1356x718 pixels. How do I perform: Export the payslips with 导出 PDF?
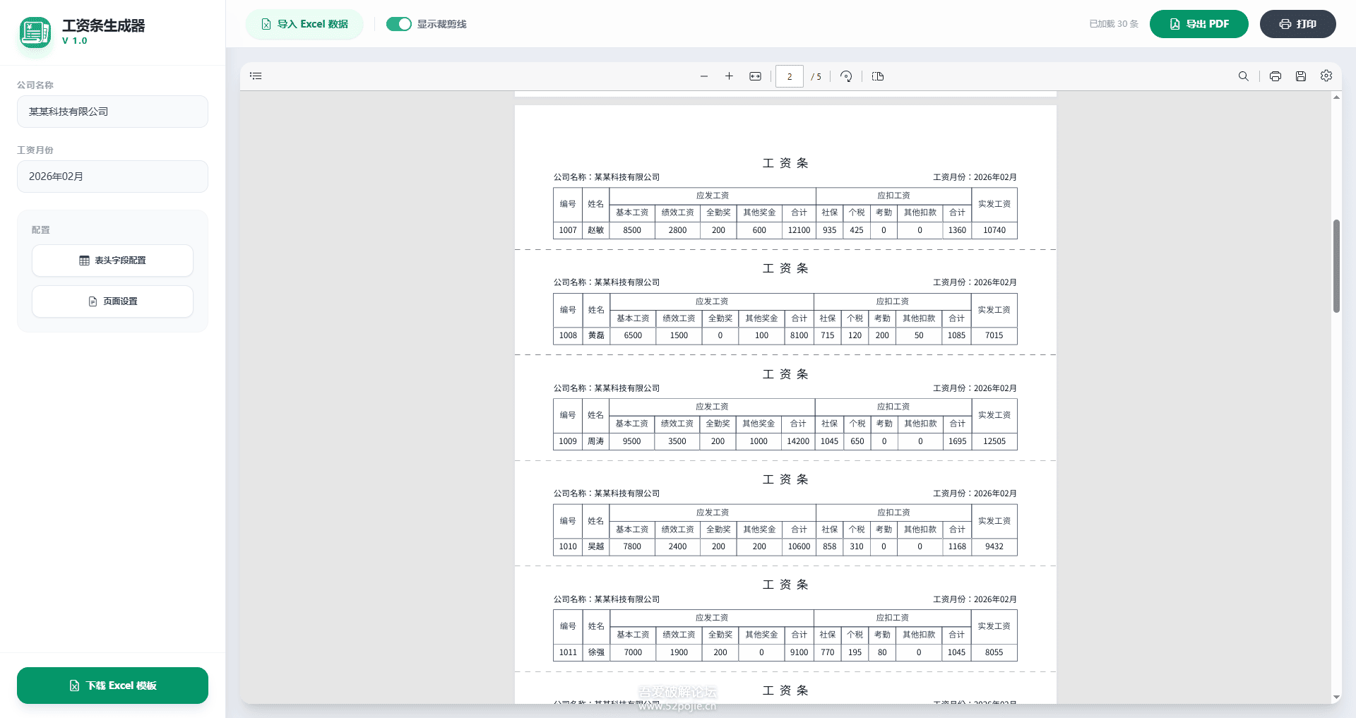coord(1199,23)
